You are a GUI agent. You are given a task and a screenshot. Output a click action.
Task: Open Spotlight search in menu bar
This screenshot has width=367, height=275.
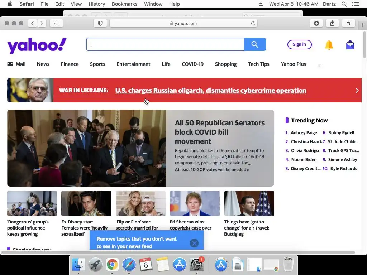pyautogui.click(x=344, y=4)
